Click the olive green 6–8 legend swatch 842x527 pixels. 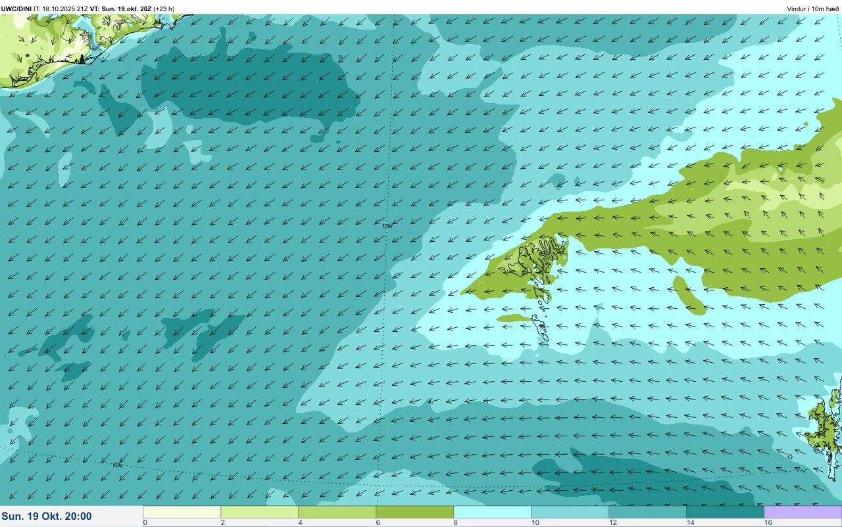tap(415, 512)
